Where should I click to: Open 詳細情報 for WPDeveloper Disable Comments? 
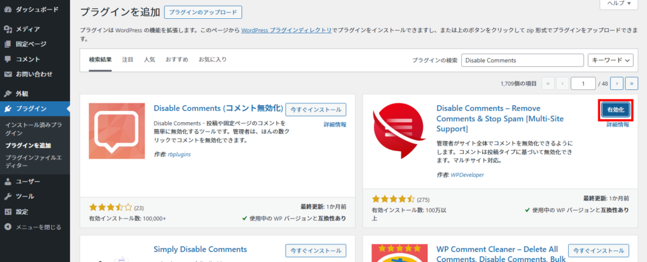[x=618, y=125]
